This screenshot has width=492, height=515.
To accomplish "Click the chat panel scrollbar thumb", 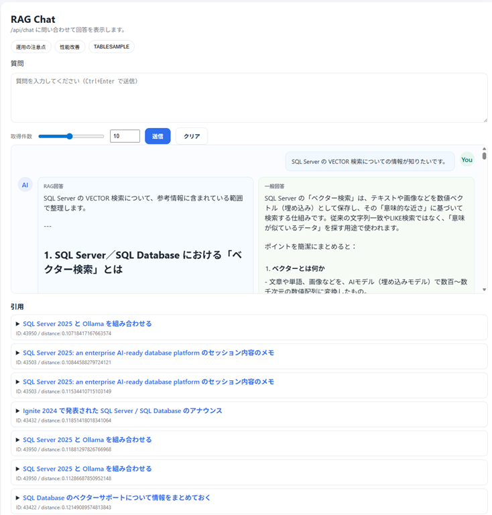I will tap(484, 157).
